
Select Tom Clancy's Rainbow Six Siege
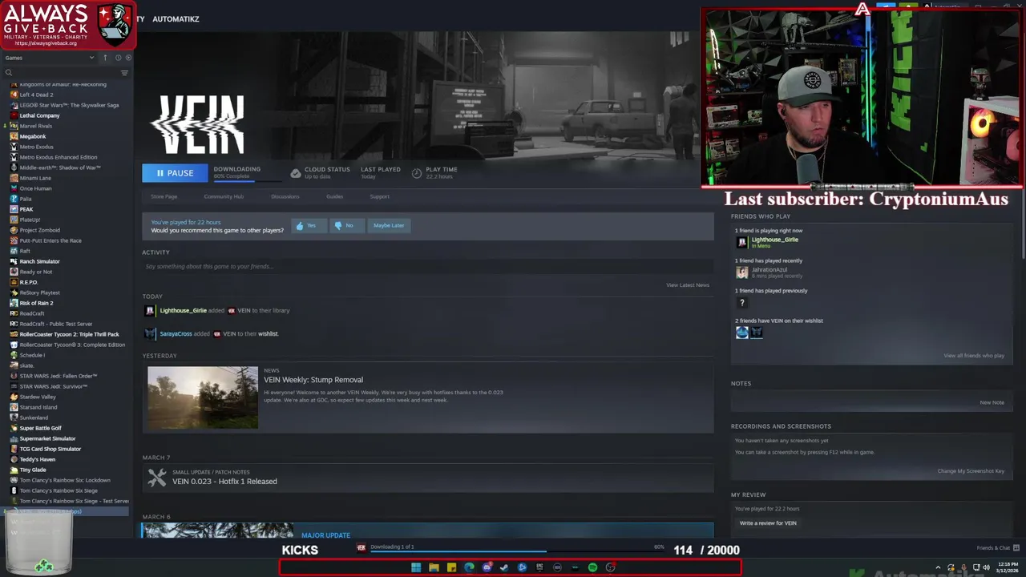pos(59,490)
